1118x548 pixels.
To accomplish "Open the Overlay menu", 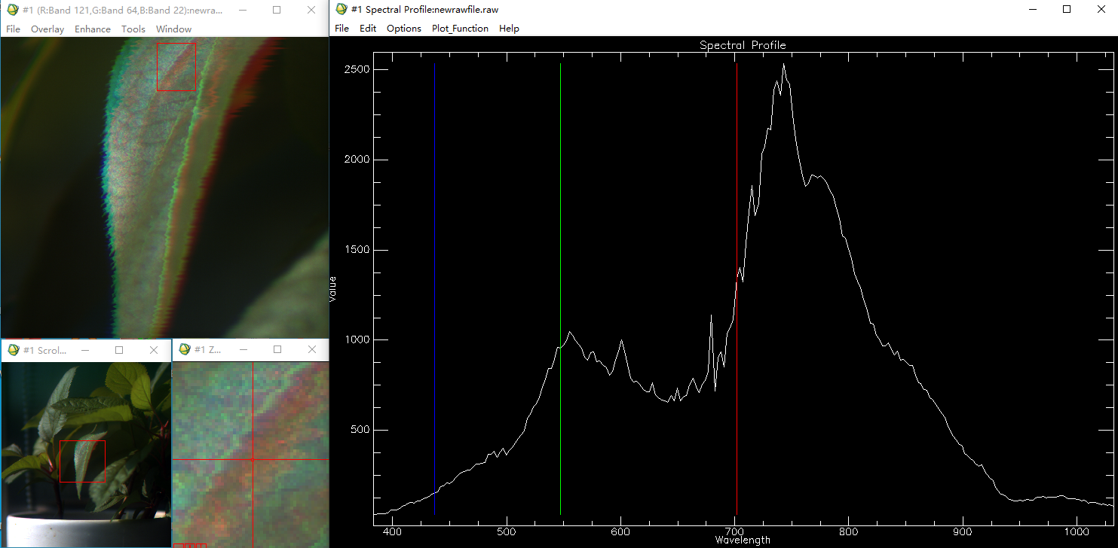I will (47, 29).
